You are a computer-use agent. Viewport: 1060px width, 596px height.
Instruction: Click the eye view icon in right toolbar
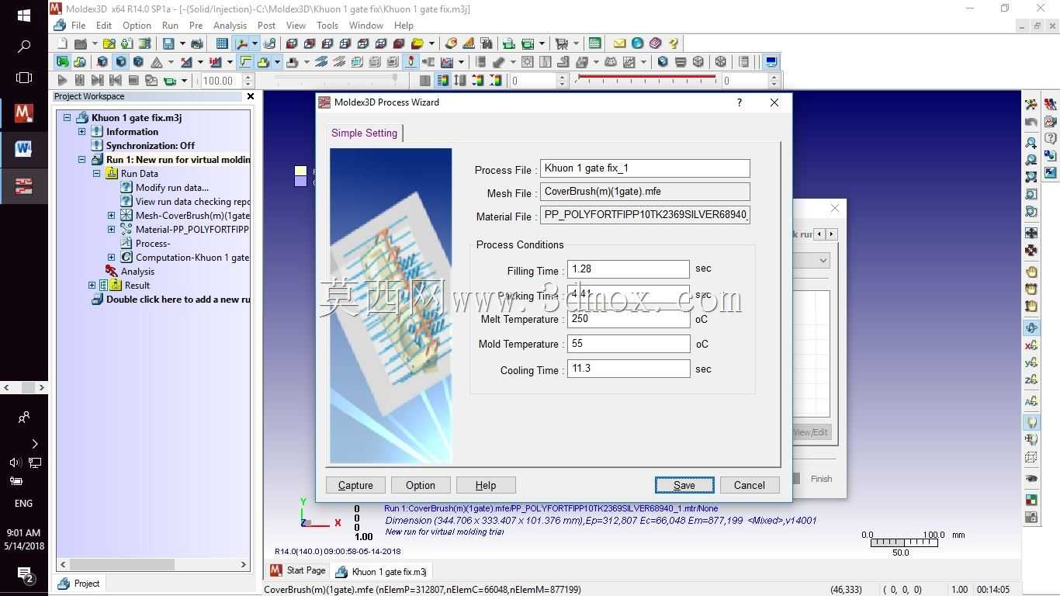(x=1031, y=479)
